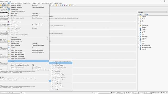Screen dimensions: 168x94
Task: Click the Desplazar mapa hand icon
Action: [x=9, y=9]
